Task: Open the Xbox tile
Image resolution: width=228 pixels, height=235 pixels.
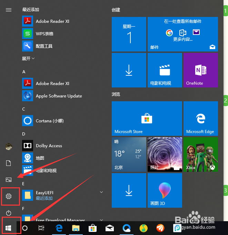Action: click(x=201, y=154)
